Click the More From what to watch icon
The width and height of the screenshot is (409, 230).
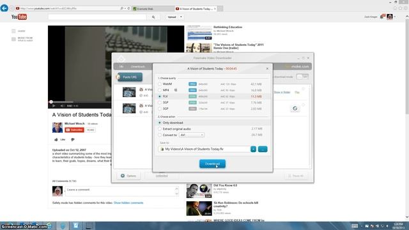point(13,39)
